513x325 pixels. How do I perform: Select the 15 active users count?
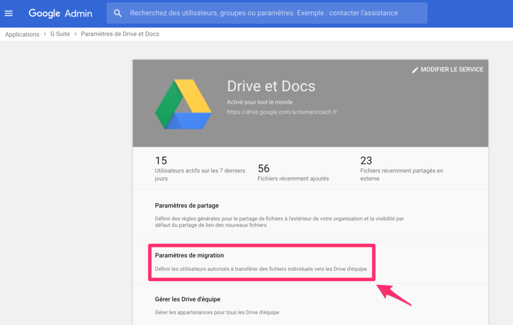coord(161,161)
